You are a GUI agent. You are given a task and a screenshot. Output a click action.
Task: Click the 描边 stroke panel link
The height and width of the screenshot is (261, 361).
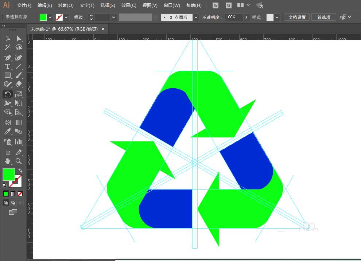coord(79,17)
